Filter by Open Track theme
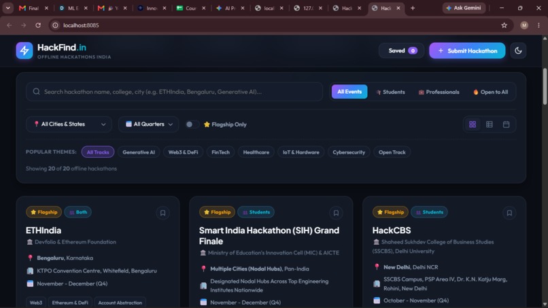This screenshot has width=548, height=308. (x=392, y=152)
